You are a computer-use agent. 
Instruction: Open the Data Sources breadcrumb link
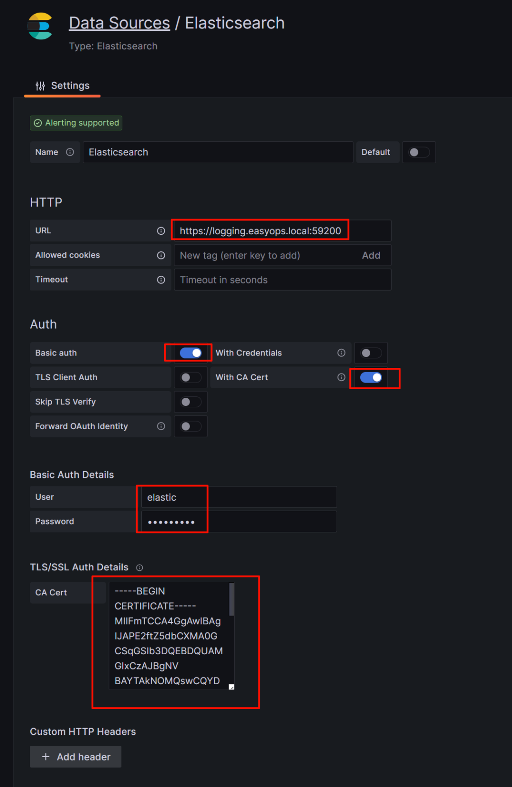119,23
